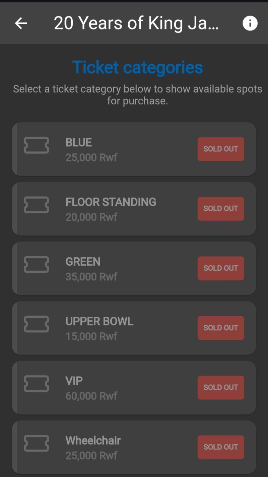Tap the ticket icon beside Wheelchair
This screenshot has height=477, width=268.
point(37,443)
